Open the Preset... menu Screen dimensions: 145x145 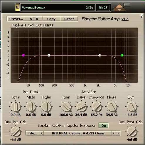click(x=16, y=19)
